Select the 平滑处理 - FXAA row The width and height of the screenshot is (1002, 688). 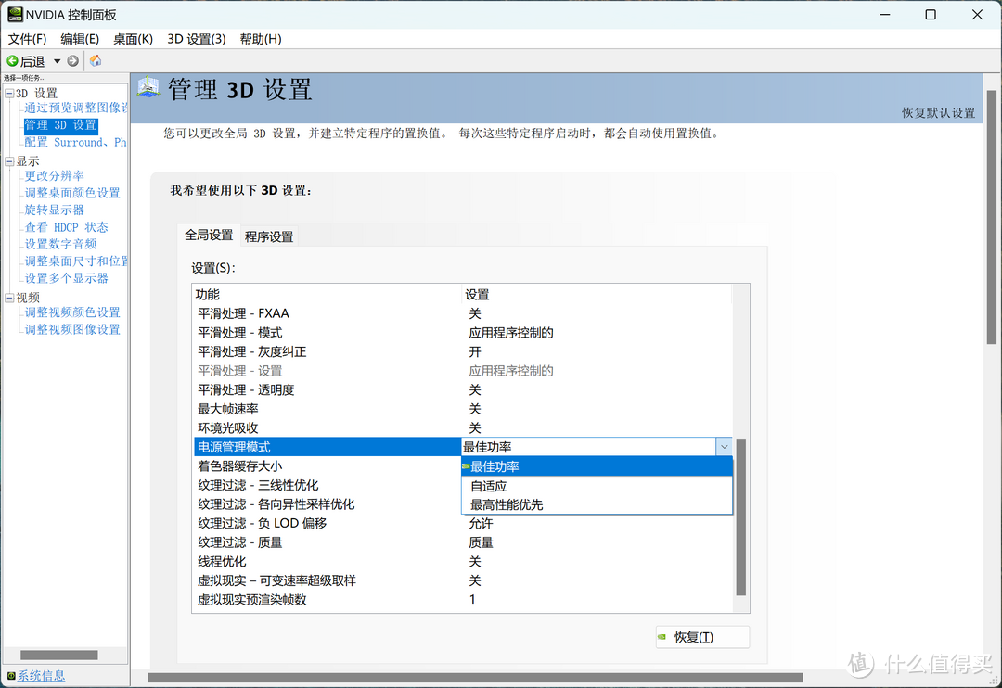click(x=462, y=313)
